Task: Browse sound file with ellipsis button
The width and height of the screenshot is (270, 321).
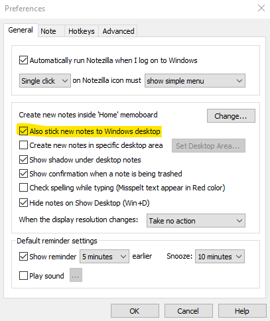Action: [76, 275]
